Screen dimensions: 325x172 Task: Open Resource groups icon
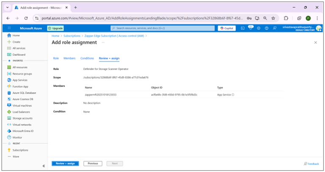(x=9, y=74)
